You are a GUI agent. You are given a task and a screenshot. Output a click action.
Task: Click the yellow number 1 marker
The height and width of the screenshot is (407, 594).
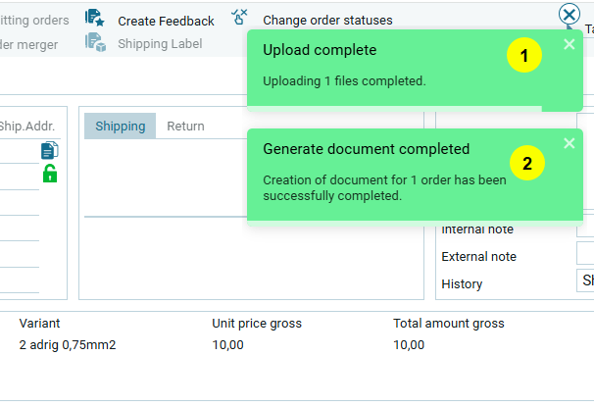(524, 57)
